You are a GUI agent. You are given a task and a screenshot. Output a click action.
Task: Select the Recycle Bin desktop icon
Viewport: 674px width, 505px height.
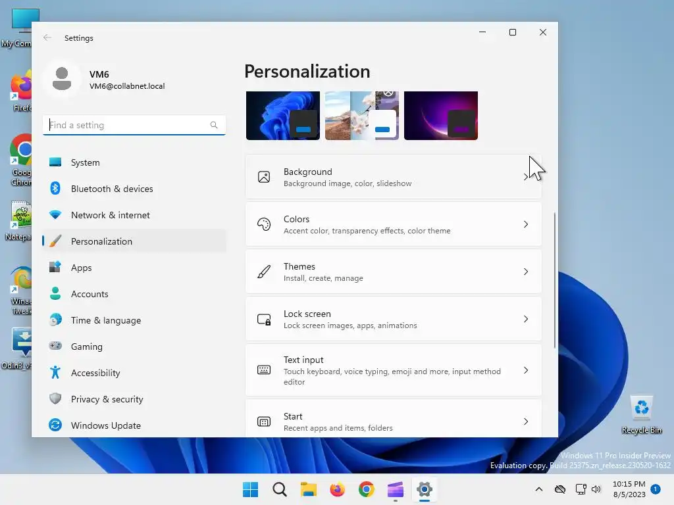pos(641,415)
